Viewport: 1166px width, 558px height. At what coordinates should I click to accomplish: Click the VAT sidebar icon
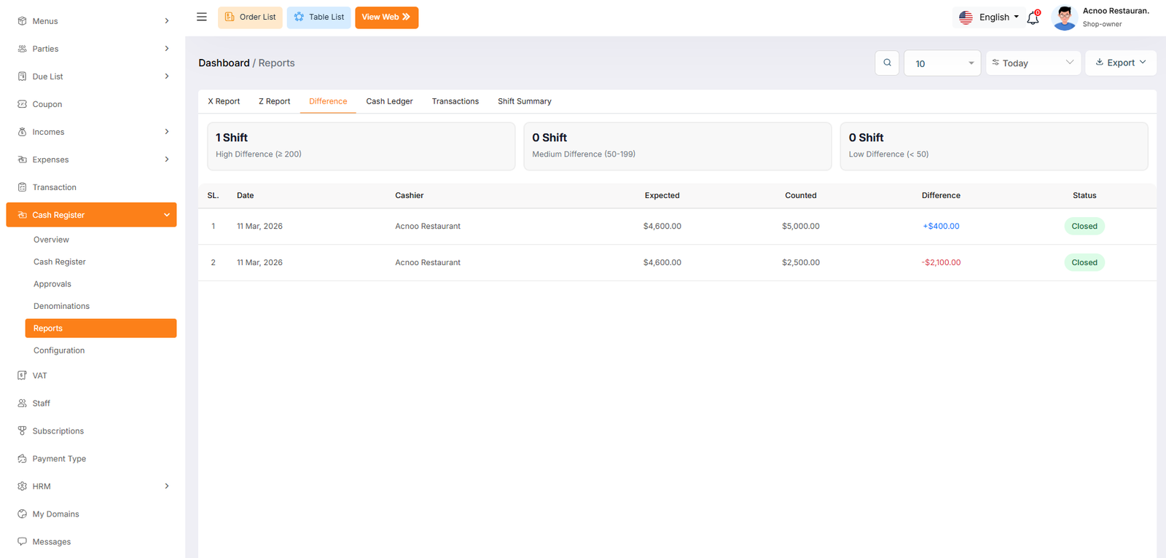pyautogui.click(x=22, y=376)
